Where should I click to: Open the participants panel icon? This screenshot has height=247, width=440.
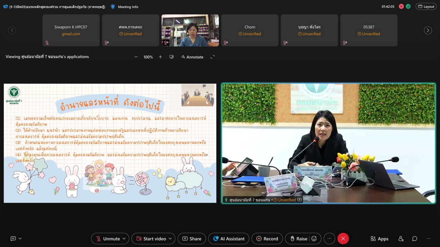(x=401, y=239)
